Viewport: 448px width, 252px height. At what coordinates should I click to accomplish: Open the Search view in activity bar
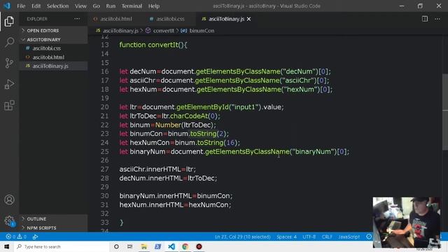click(x=9, y=42)
